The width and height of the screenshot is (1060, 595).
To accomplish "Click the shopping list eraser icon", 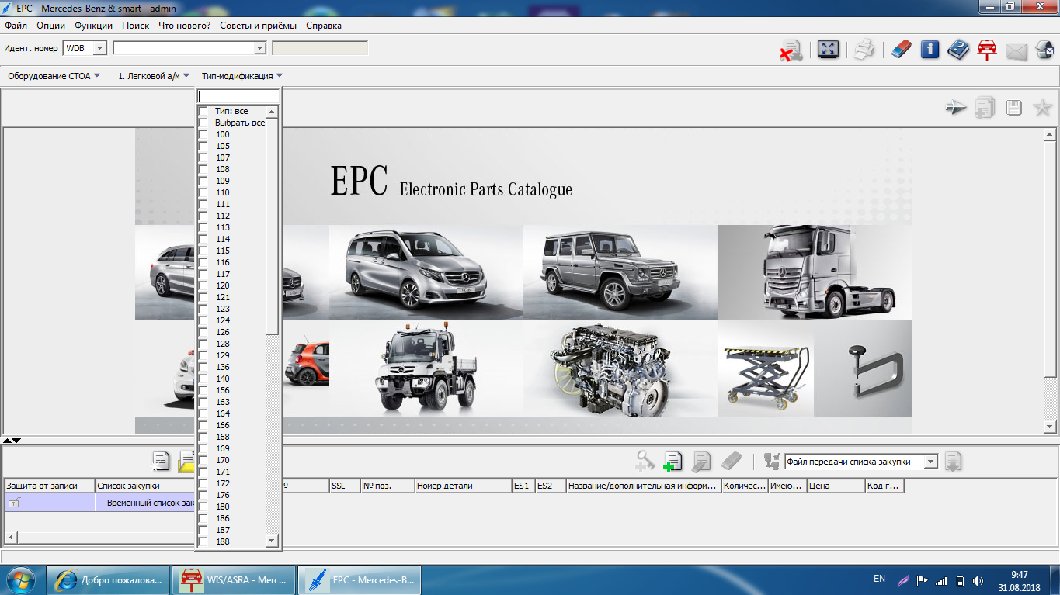I will (732, 462).
